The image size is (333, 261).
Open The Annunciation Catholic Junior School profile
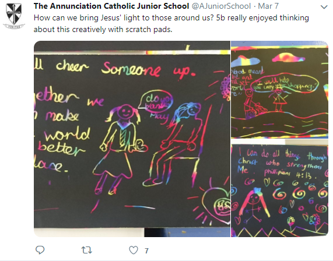(x=111, y=6)
